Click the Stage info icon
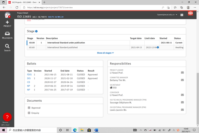199x133 pixels. (x=36, y=31)
